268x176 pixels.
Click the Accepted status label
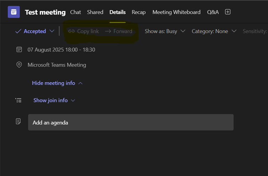point(35,31)
